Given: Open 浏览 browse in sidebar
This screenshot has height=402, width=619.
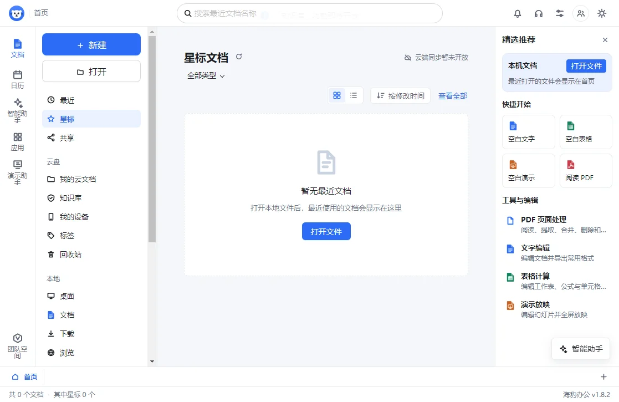Looking at the screenshot, I should [91, 353].
